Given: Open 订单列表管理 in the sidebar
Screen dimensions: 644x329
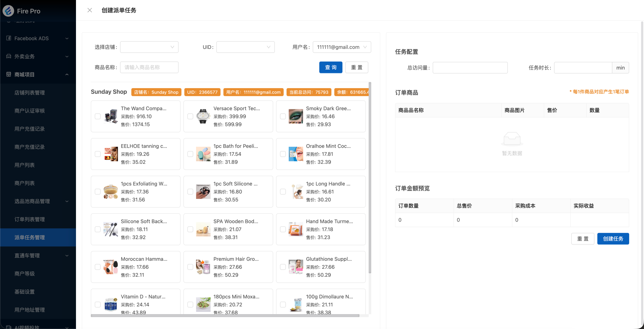Looking at the screenshot, I should 29,219.
